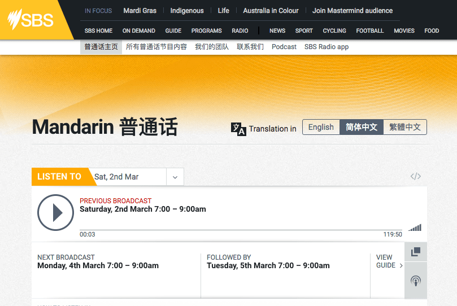The height and width of the screenshot is (306, 457).
Task: Open the ON DEMAND menu
Action: click(x=138, y=30)
